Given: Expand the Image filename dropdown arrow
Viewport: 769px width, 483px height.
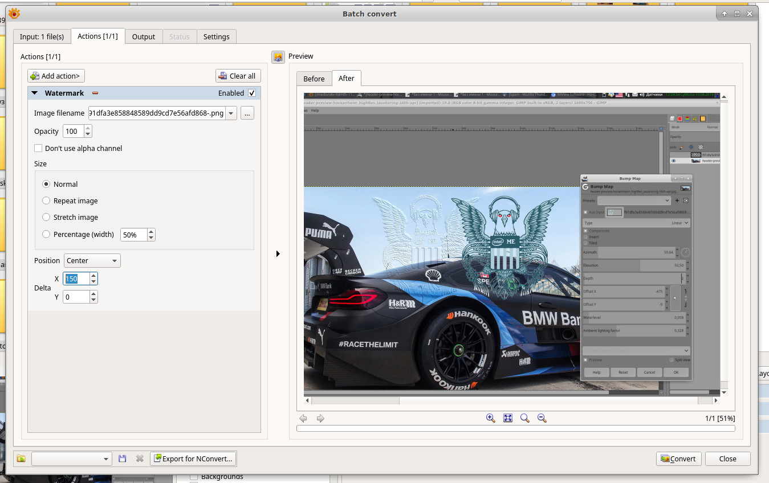Looking at the screenshot, I should [x=231, y=113].
